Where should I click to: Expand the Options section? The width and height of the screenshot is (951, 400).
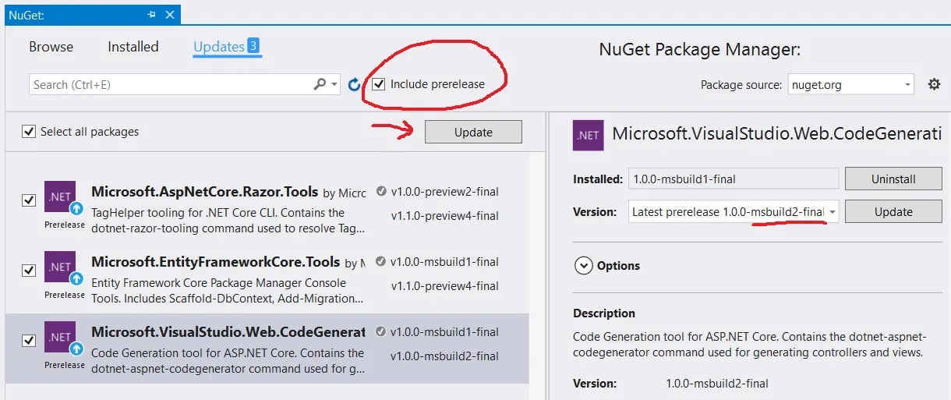[x=583, y=266]
